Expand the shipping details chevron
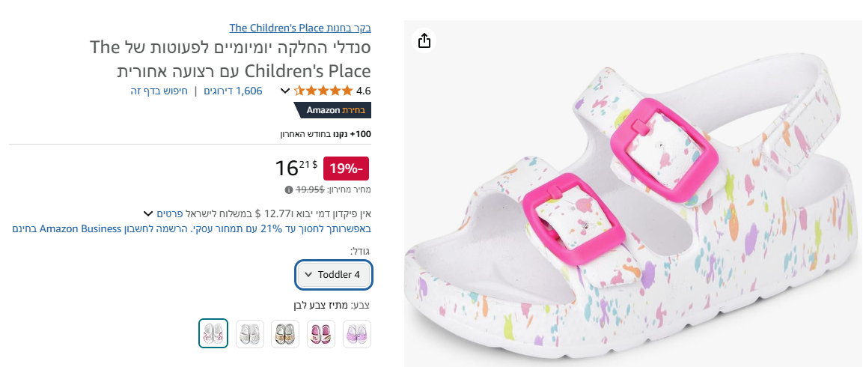Viewport: 866px width, 367px height. 148,213
